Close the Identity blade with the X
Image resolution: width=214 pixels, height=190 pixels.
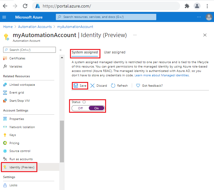tap(205, 35)
